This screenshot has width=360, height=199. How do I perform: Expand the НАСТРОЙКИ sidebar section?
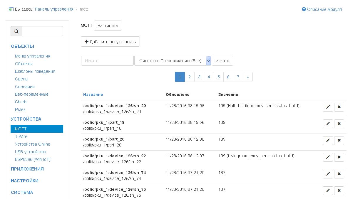(25, 181)
